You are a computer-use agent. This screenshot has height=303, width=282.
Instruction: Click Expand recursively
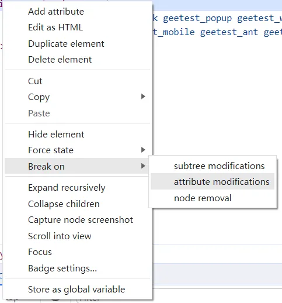(x=77, y=188)
